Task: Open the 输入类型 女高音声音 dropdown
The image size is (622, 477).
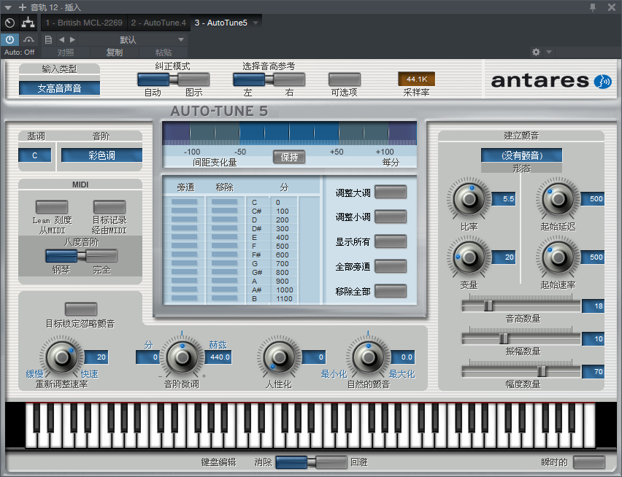Action: coord(59,88)
